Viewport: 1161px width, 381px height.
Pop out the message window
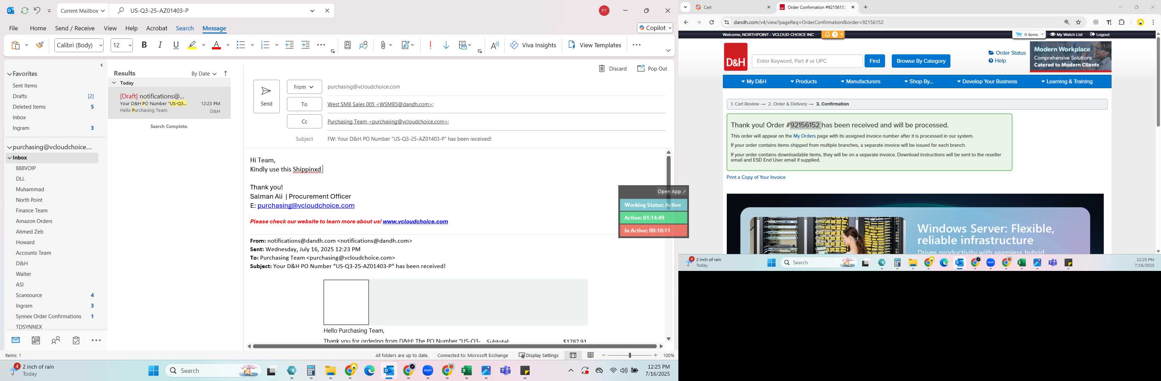[652, 69]
